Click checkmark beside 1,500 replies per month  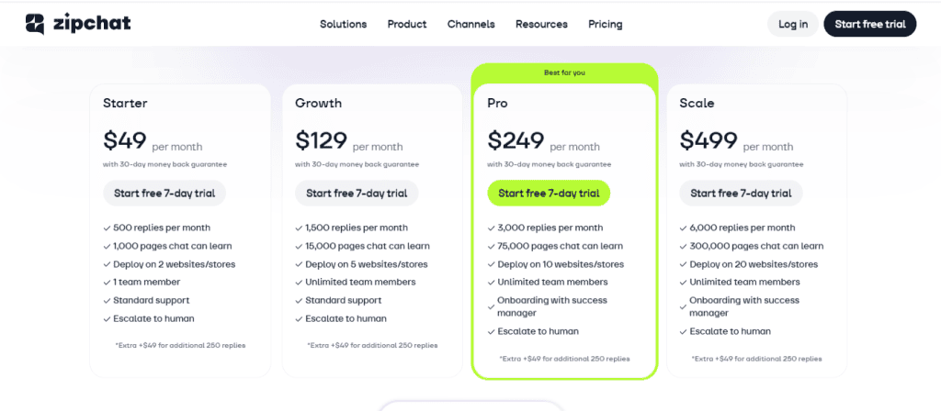pyautogui.click(x=300, y=228)
